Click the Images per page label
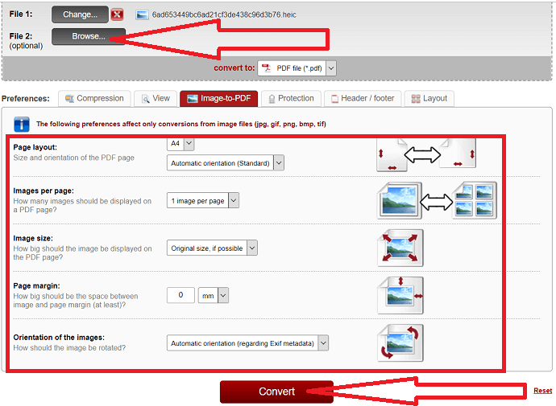Image resolution: width=556 pixels, height=406 pixels. point(44,191)
